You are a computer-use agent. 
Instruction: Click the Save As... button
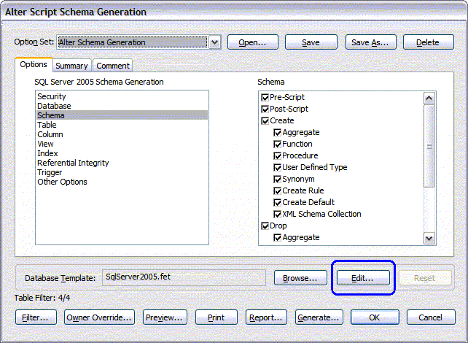pos(370,42)
